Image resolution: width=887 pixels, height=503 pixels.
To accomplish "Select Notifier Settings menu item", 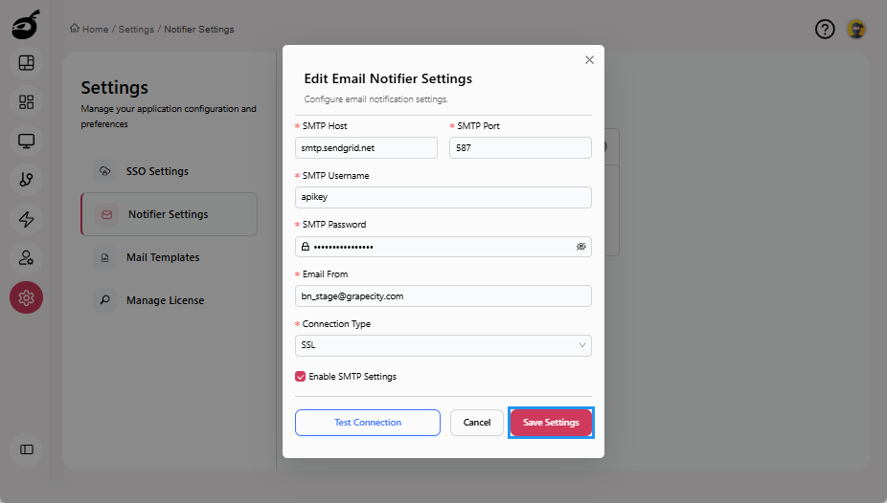I will click(x=170, y=214).
